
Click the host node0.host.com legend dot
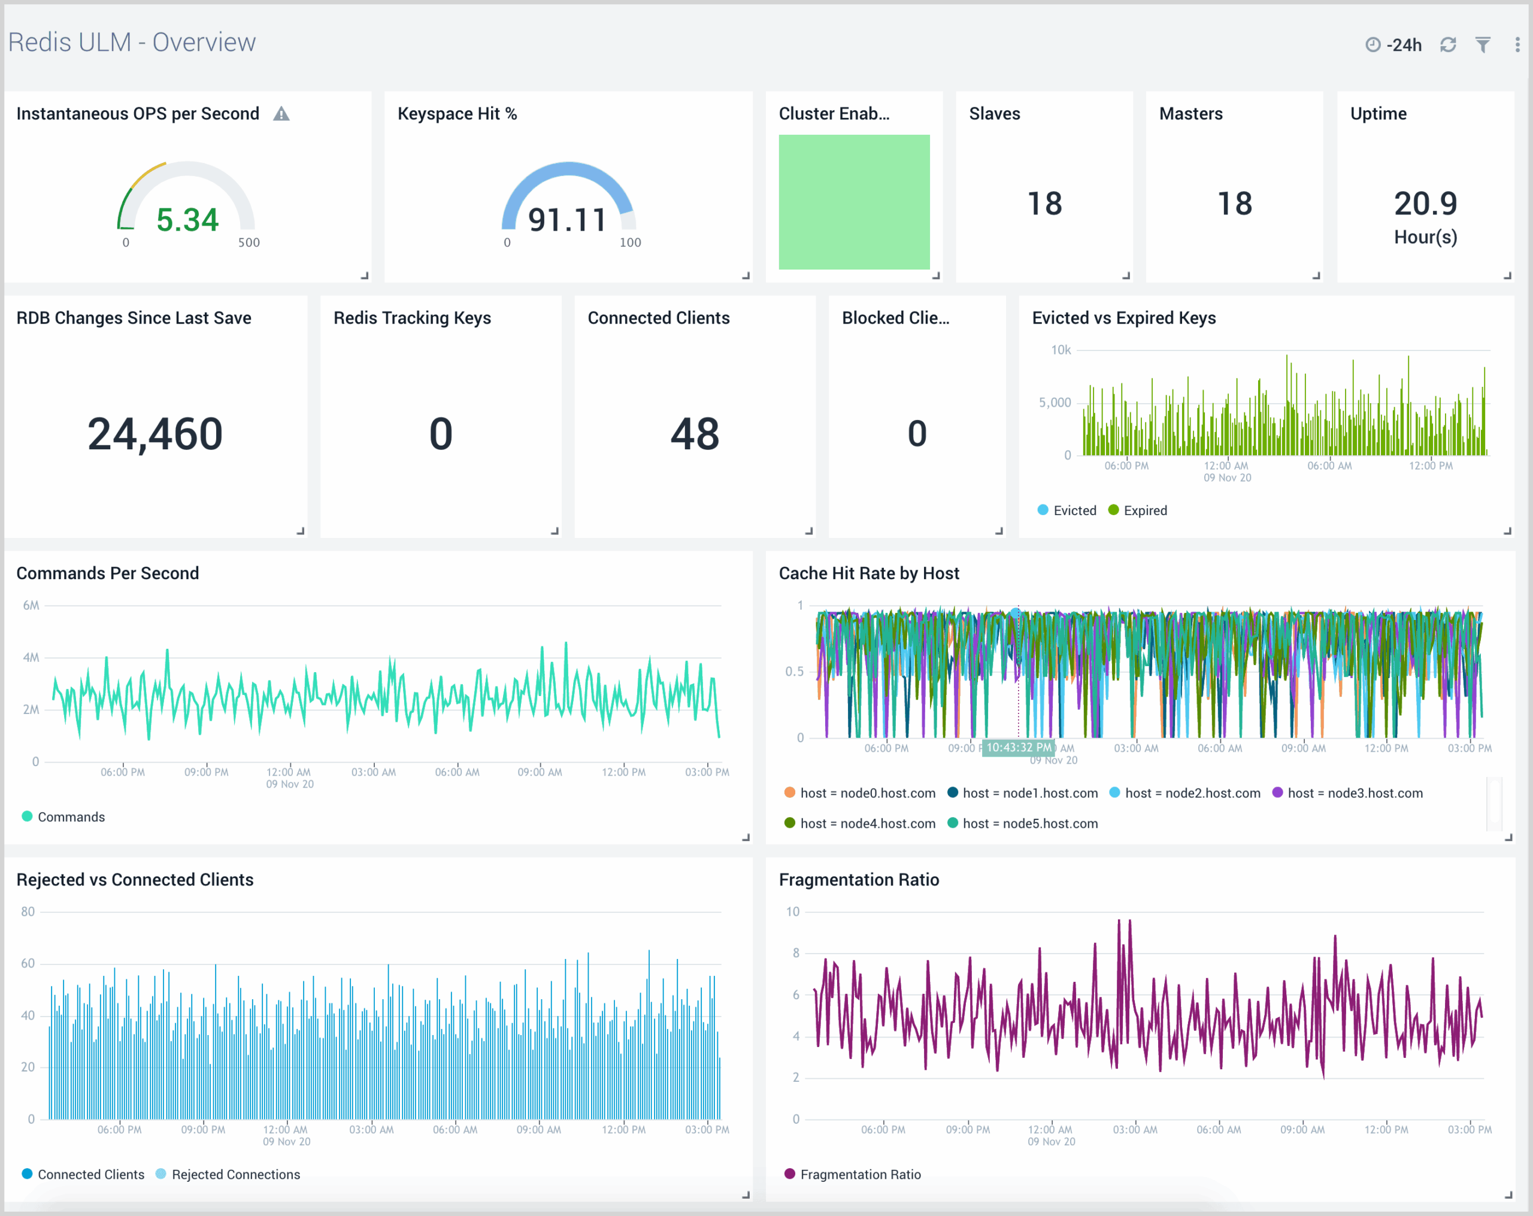(789, 793)
